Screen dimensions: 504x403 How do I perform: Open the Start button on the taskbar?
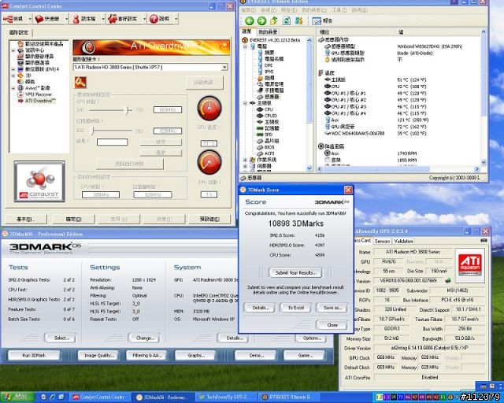pos(17,397)
